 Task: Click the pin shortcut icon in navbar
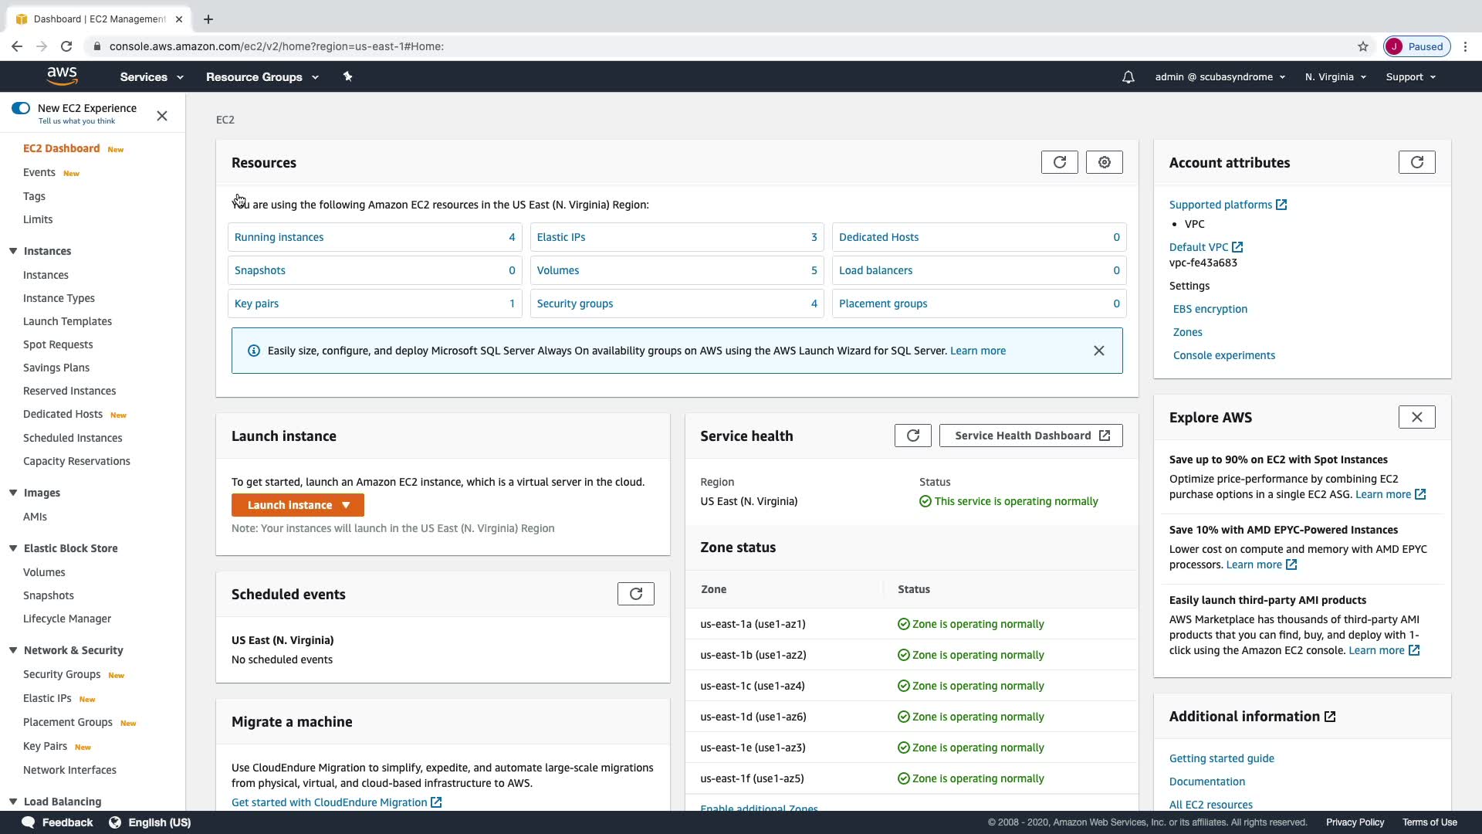347,76
